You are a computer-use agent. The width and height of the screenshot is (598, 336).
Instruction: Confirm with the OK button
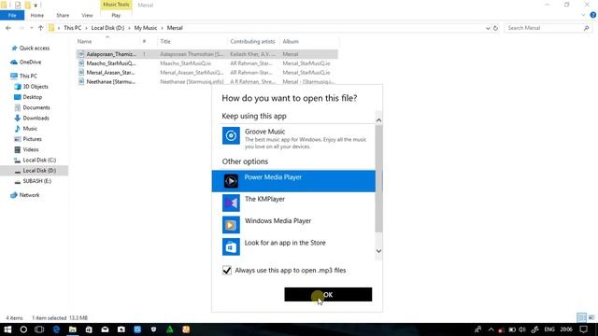click(328, 295)
